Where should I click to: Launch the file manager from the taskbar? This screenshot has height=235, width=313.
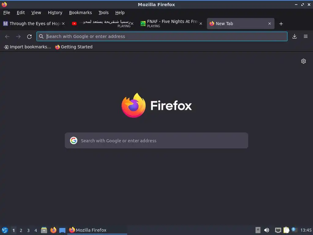coord(44,230)
